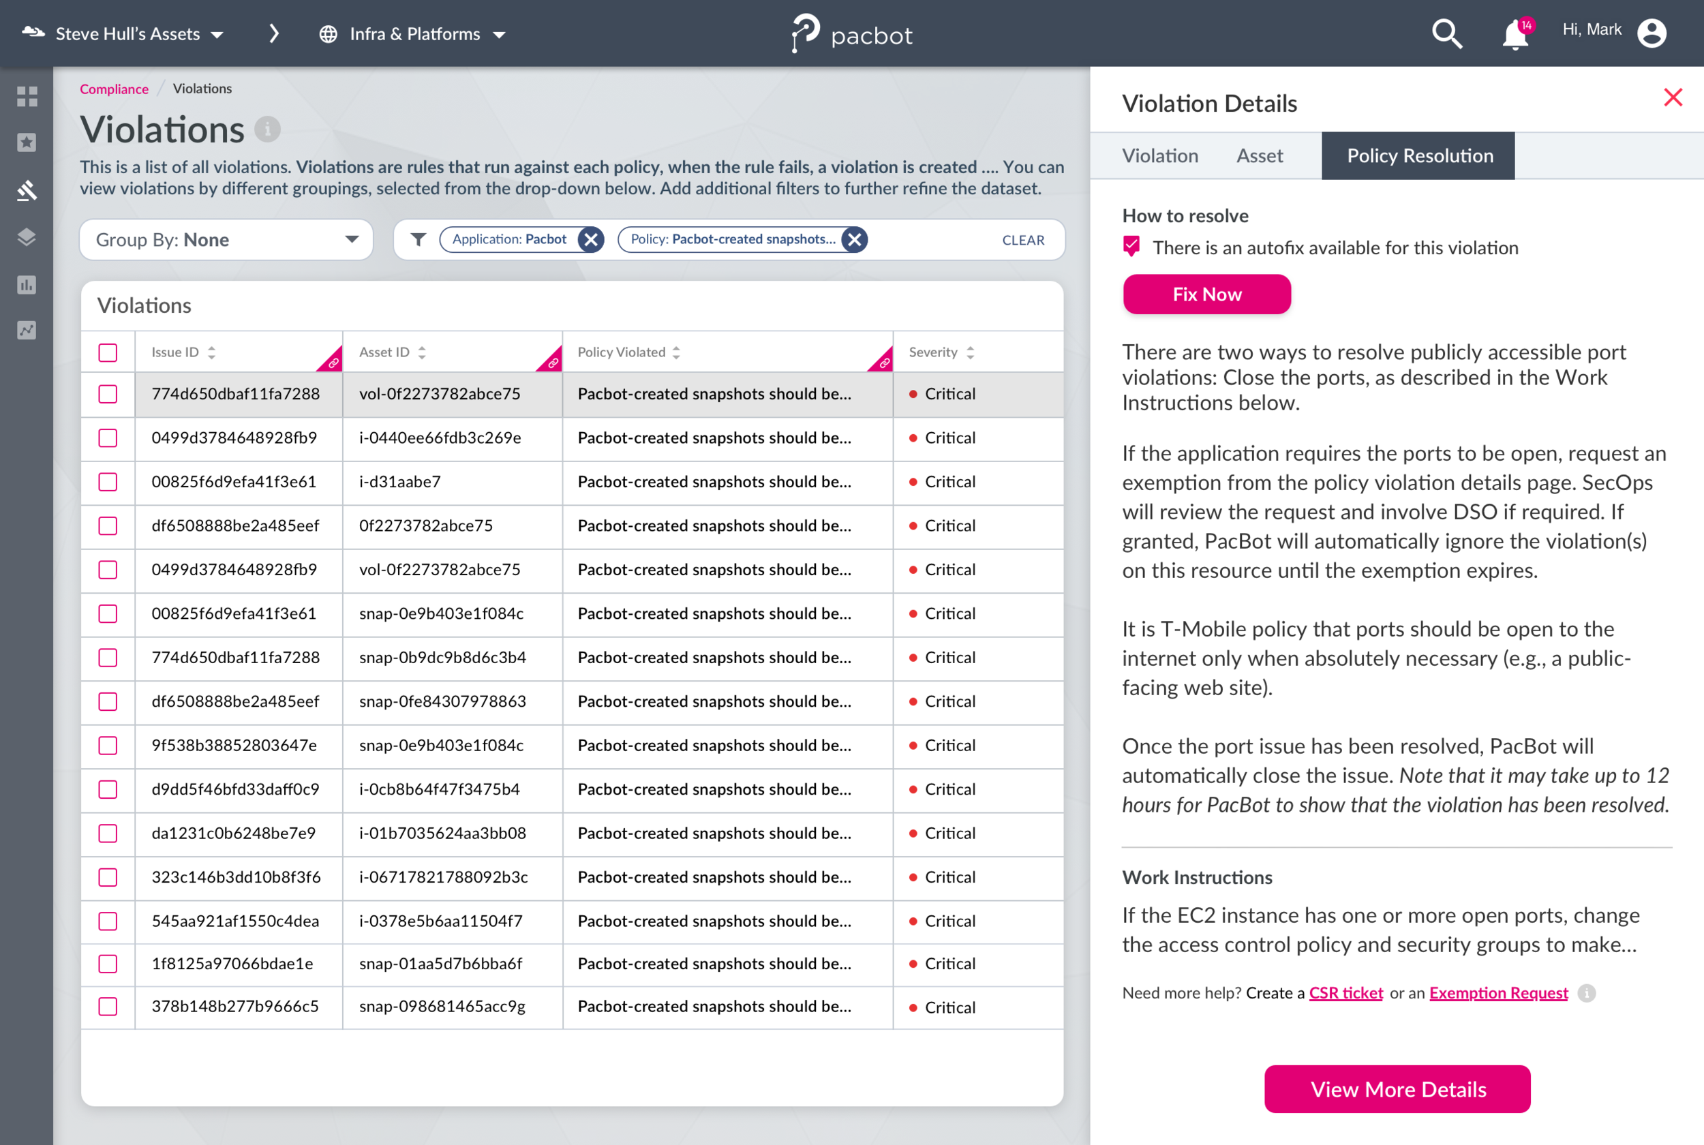Click the Violations info icon

(267, 129)
